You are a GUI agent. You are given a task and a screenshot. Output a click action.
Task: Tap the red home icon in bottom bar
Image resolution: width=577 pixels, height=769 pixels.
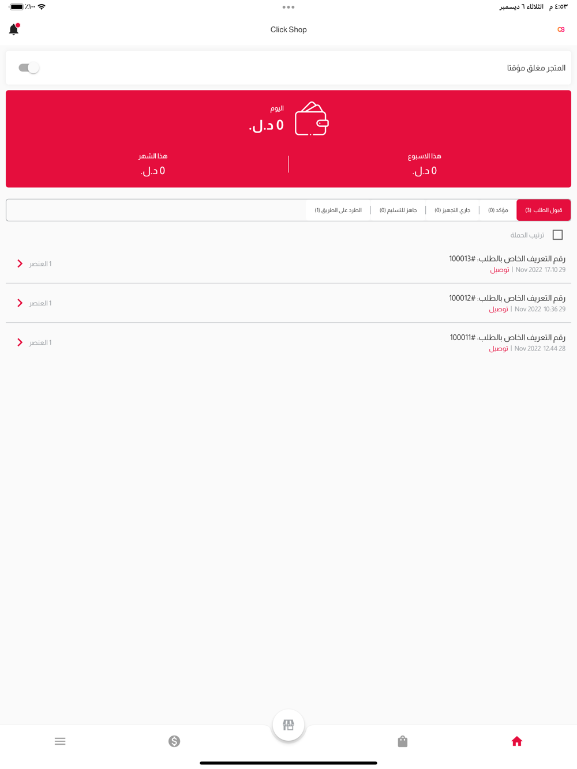coord(516,741)
